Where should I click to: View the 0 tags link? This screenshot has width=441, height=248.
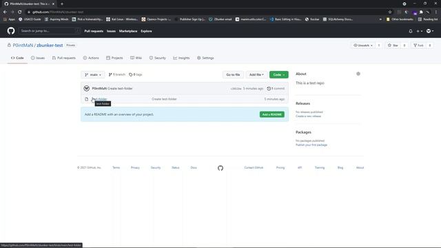coord(136,74)
